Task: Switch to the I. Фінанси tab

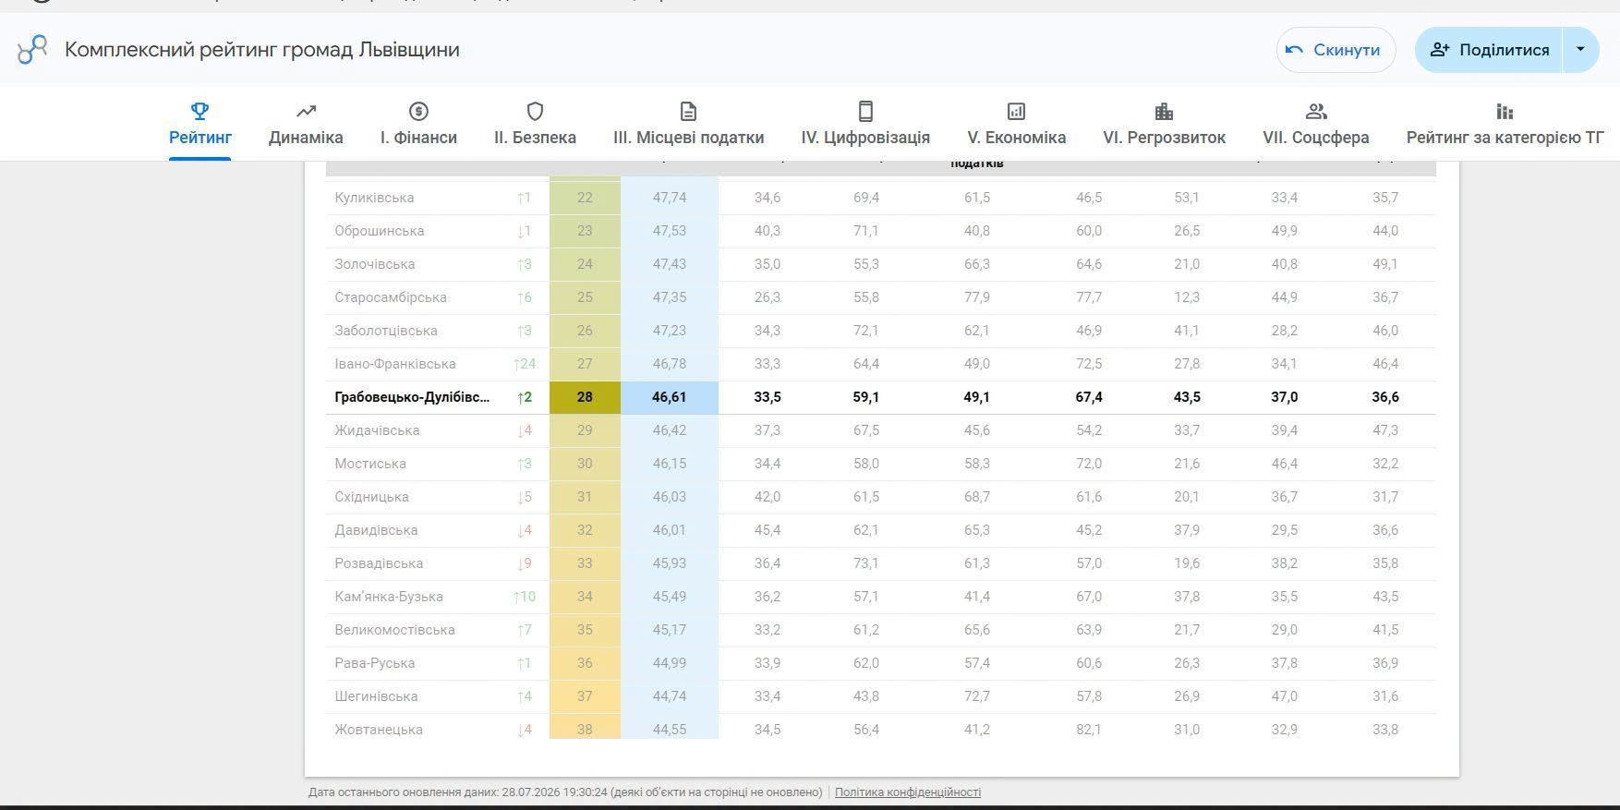Action: point(418,124)
